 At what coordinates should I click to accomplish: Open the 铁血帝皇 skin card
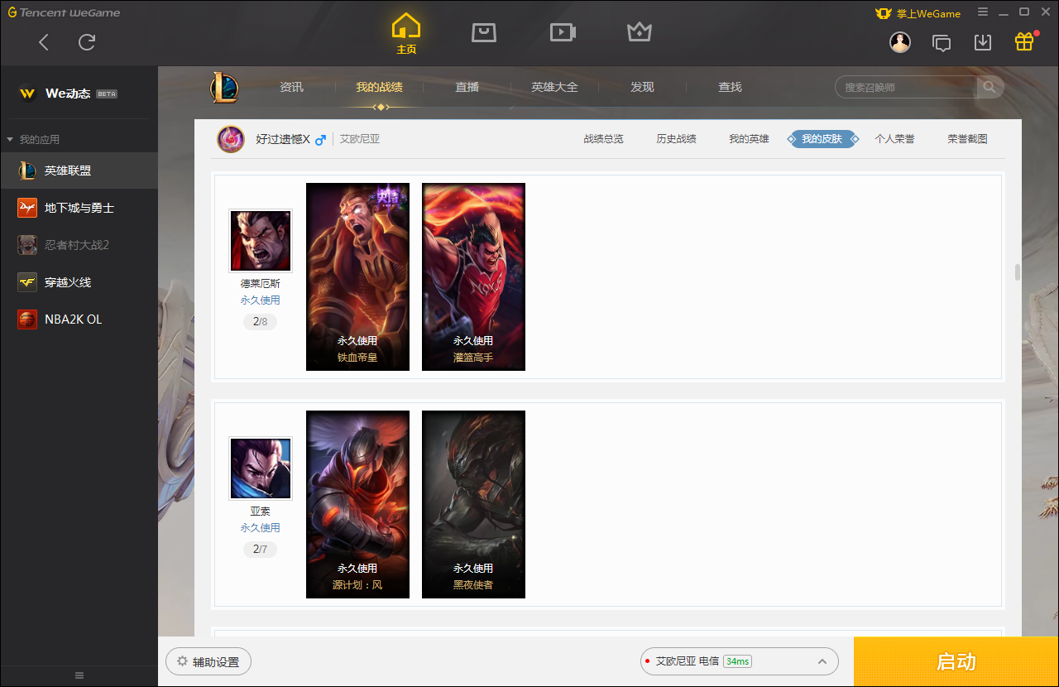tap(357, 276)
